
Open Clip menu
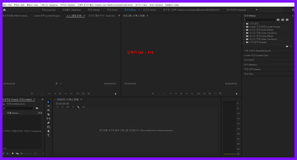tap(32, 5)
